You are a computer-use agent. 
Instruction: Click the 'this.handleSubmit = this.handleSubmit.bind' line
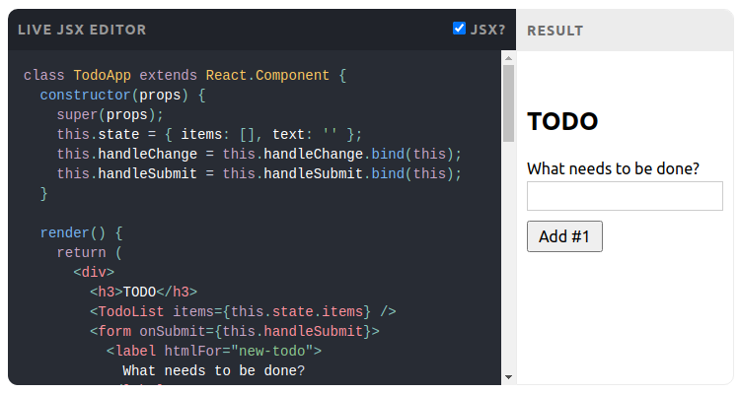259,174
